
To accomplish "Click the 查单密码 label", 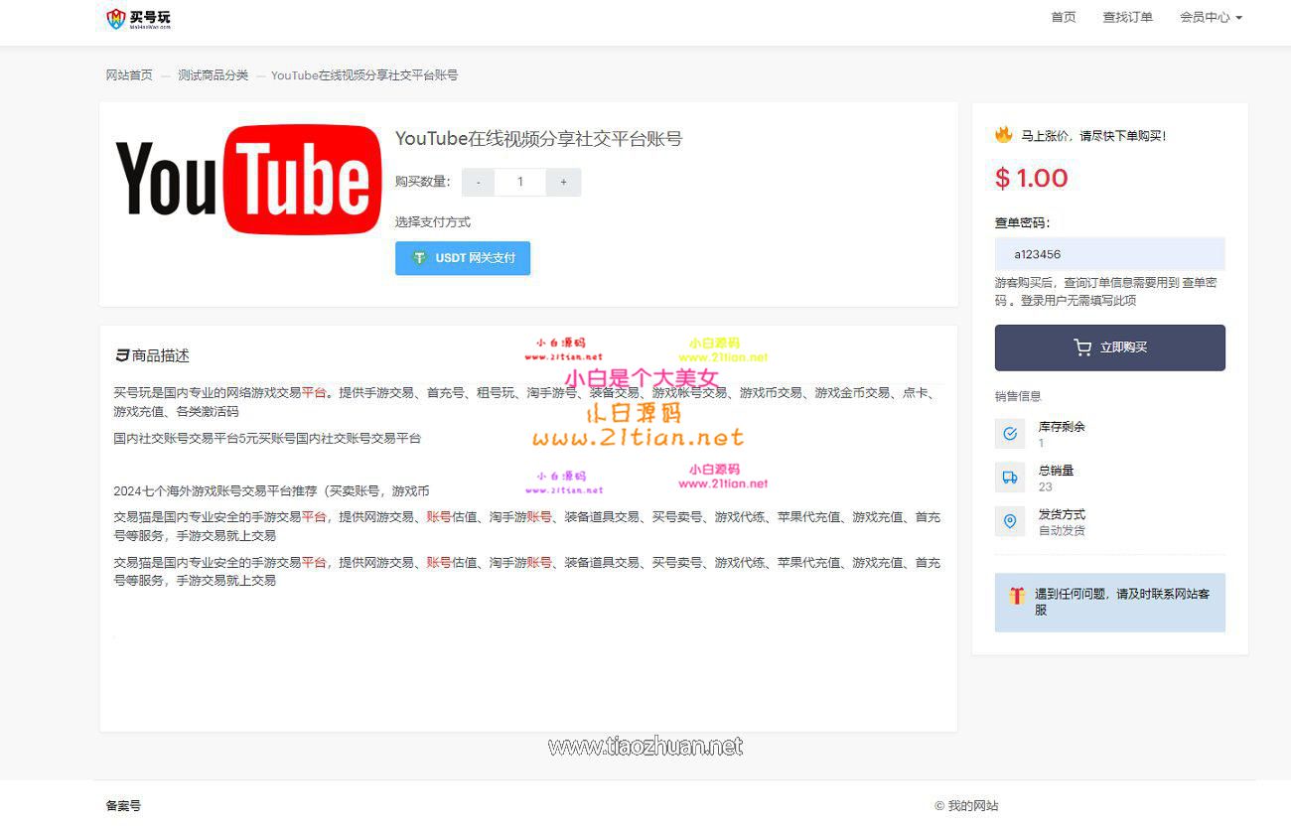I will pos(1023,223).
